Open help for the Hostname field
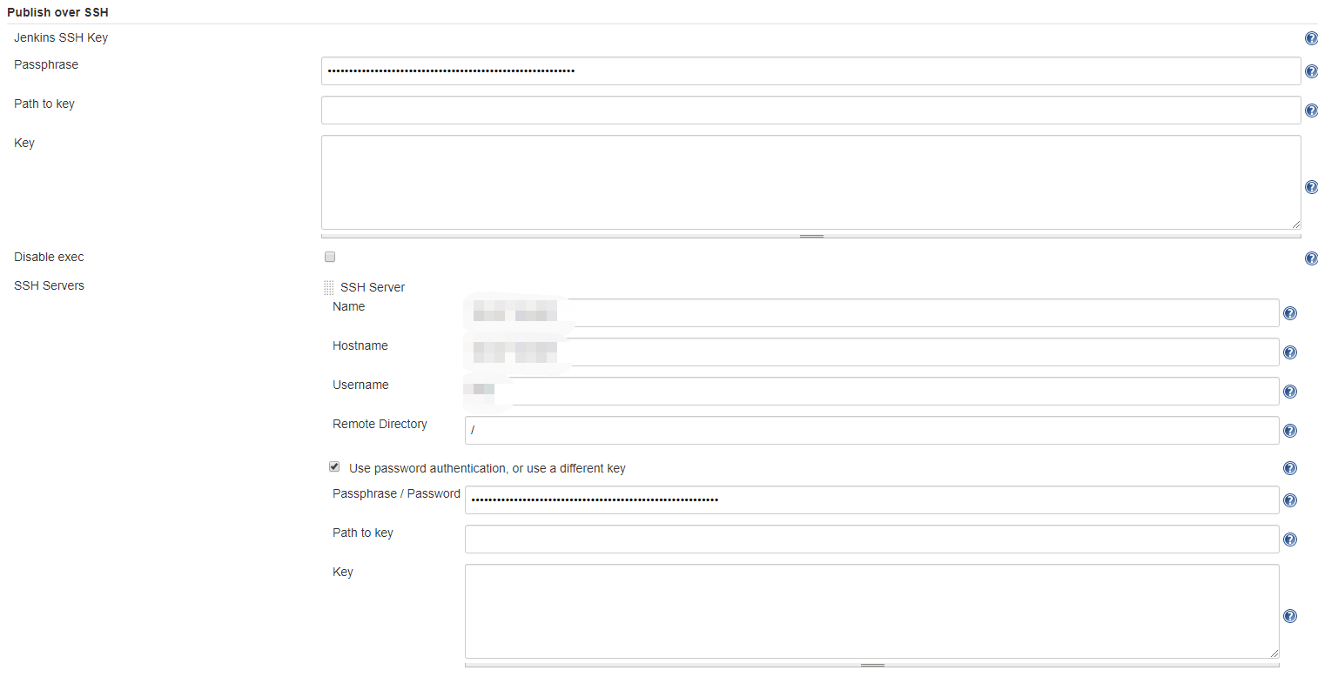 [x=1290, y=352]
